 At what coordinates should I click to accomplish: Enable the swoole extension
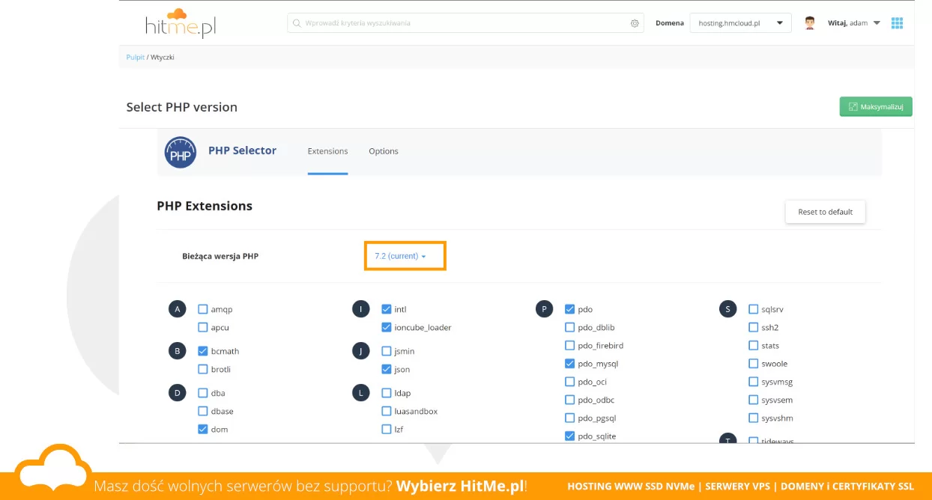coord(754,364)
